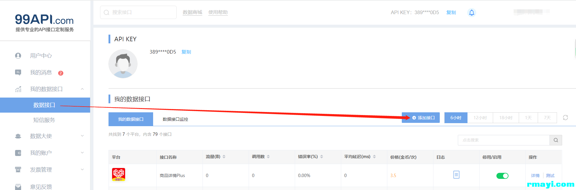
Task: Sort the table by 平均延迟(ms)
Action: (374, 157)
